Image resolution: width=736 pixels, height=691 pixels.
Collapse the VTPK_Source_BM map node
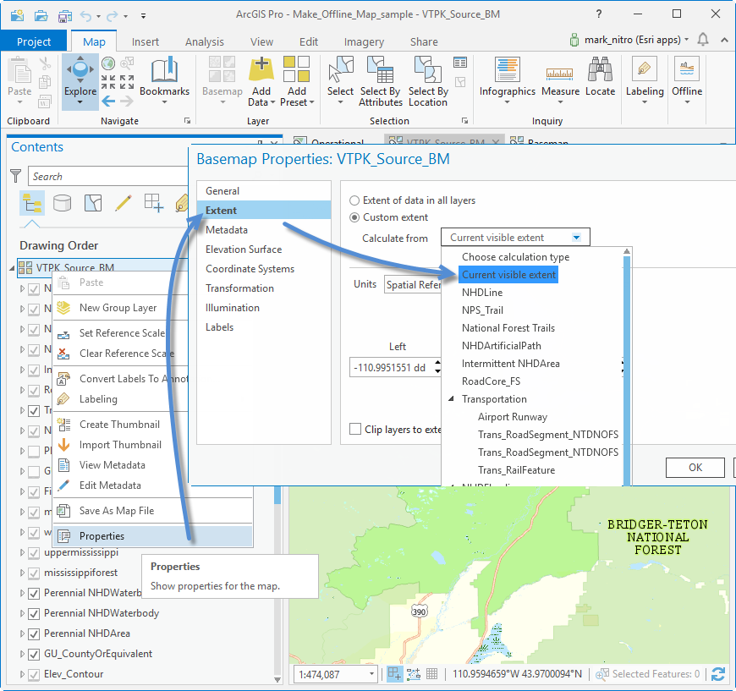[x=12, y=268]
